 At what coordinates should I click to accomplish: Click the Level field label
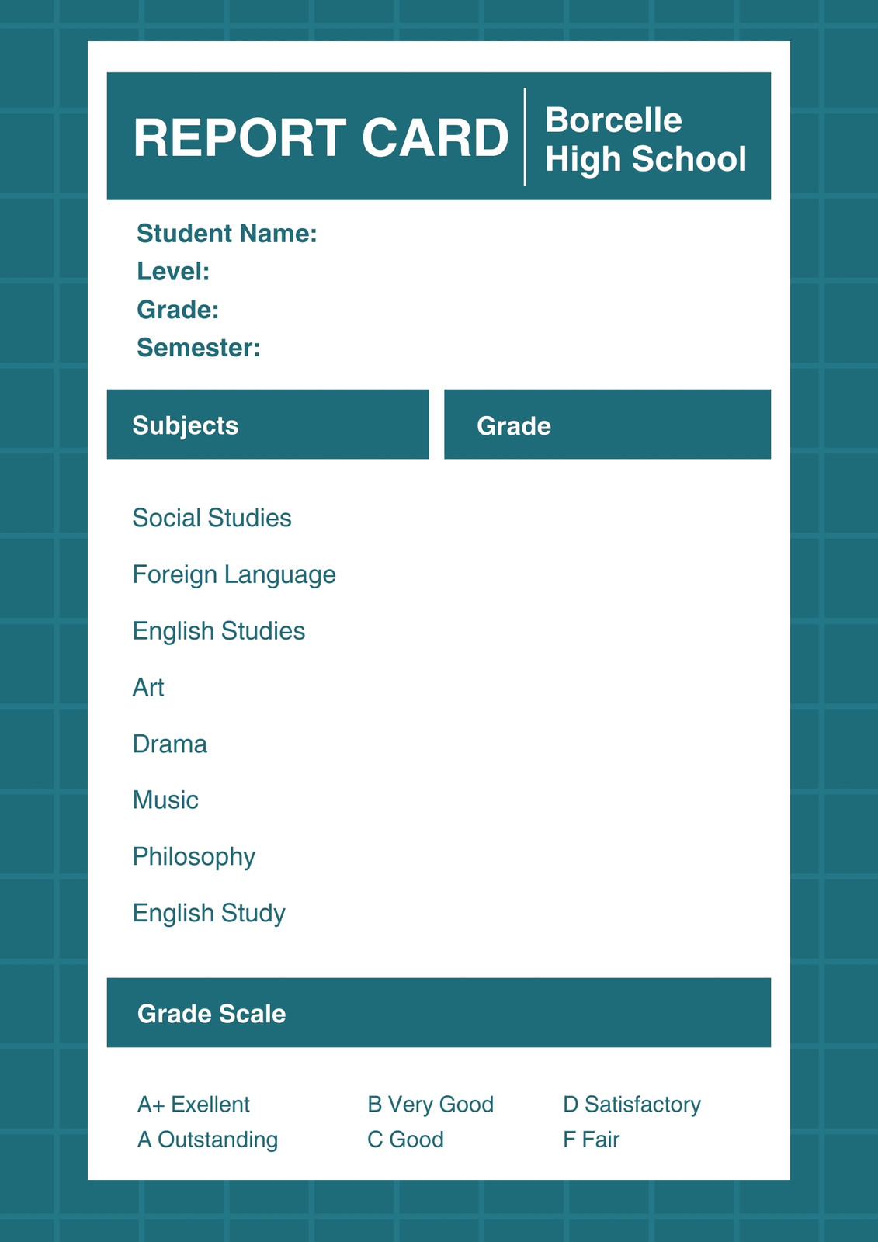click(173, 271)
